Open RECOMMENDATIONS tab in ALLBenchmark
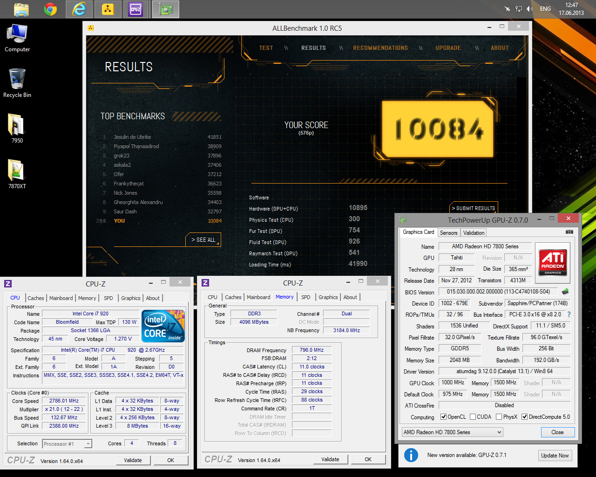 pyautogui.click(x=380, y=48)
